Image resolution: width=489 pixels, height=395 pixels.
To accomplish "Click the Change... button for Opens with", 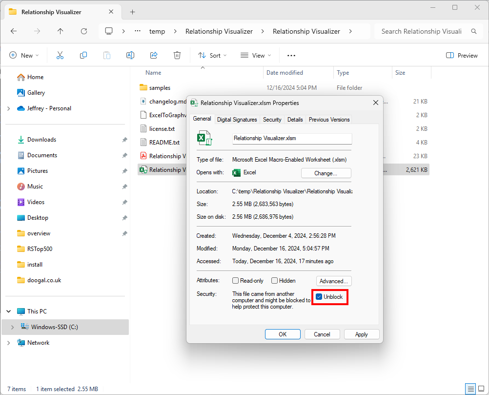I will [326, 173].
